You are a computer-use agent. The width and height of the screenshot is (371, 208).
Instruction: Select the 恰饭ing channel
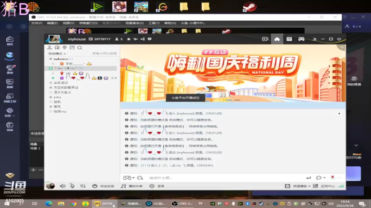coord(60,111)
